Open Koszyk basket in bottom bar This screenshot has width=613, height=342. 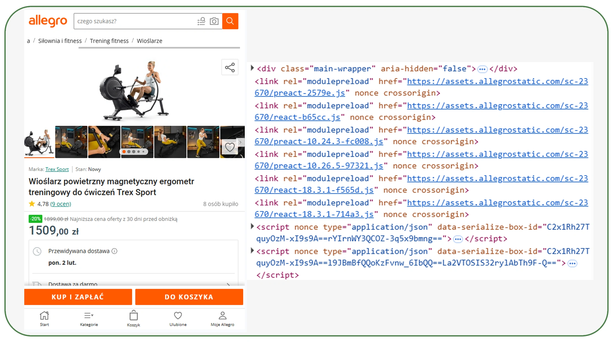tap(133, 319)
